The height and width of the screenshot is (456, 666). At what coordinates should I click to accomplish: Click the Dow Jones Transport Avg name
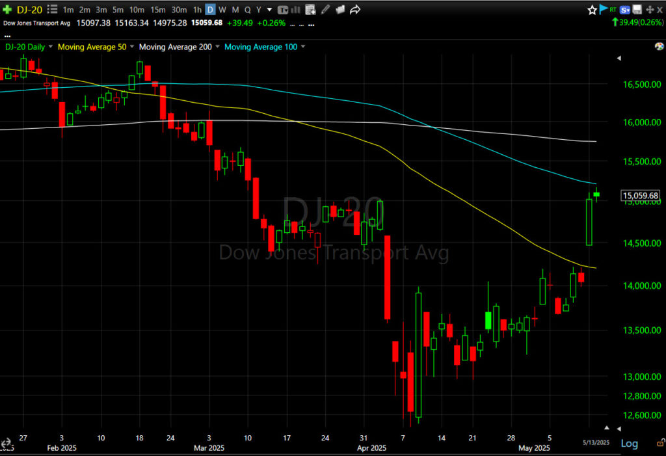tap(37, 23)
